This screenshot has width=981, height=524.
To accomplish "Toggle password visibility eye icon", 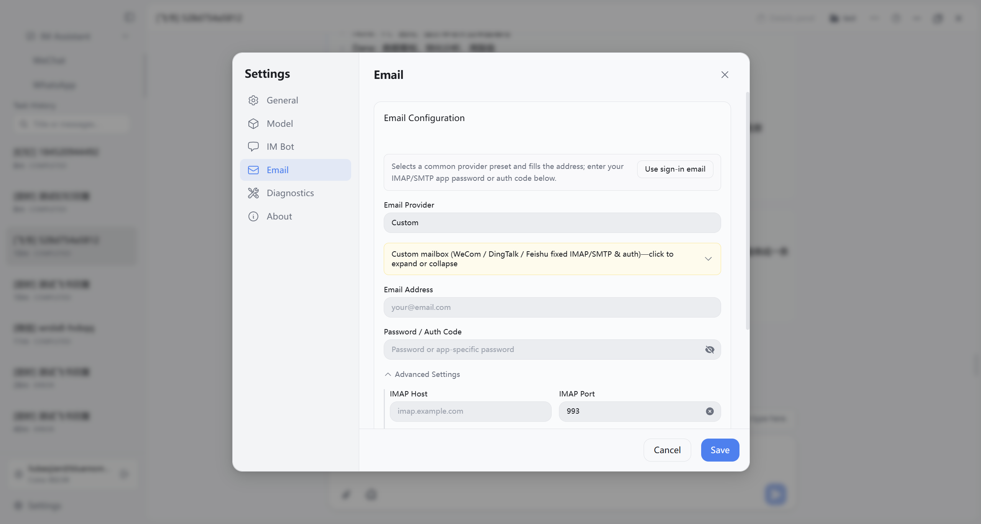I will tap(710, 350).
